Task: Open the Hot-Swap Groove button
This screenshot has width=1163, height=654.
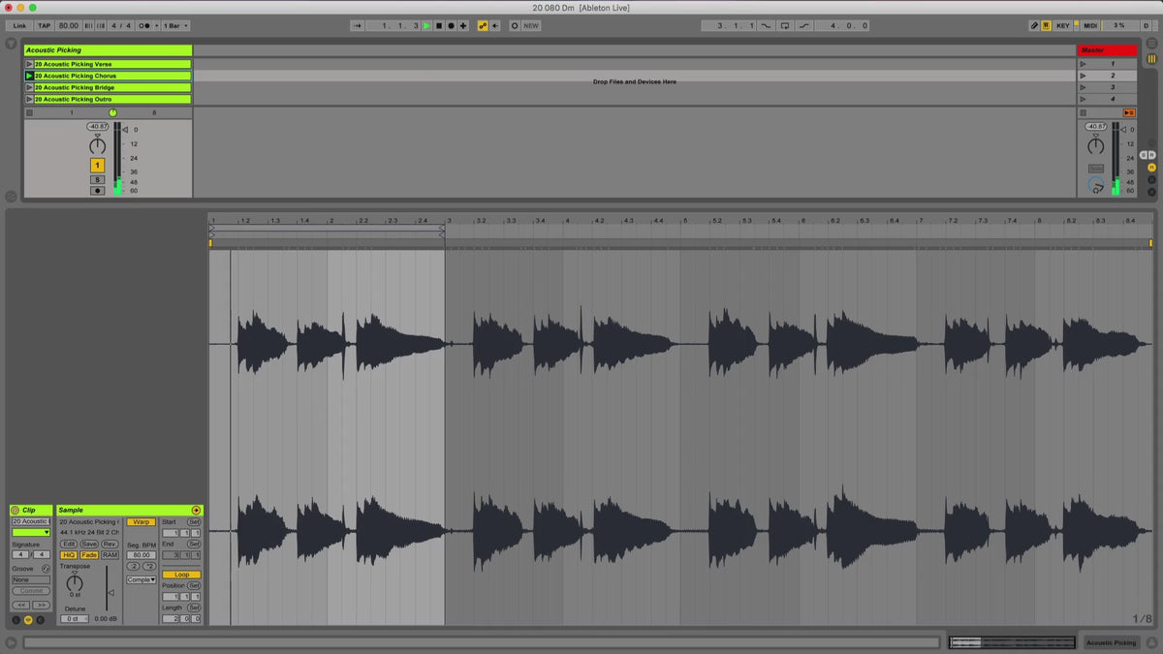Action: 46,569
